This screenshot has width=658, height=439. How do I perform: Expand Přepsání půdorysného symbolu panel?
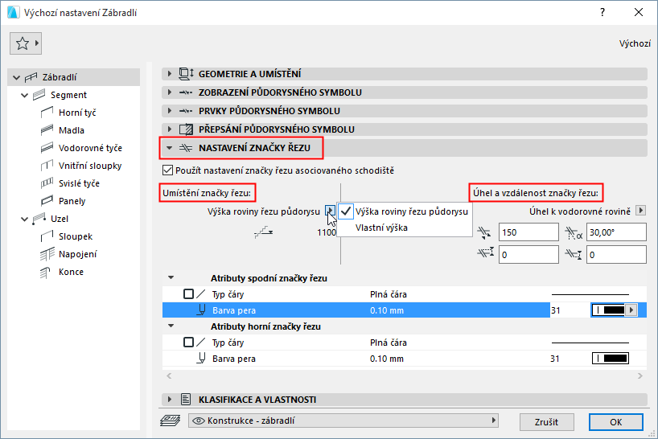click(x=169, y=129)
